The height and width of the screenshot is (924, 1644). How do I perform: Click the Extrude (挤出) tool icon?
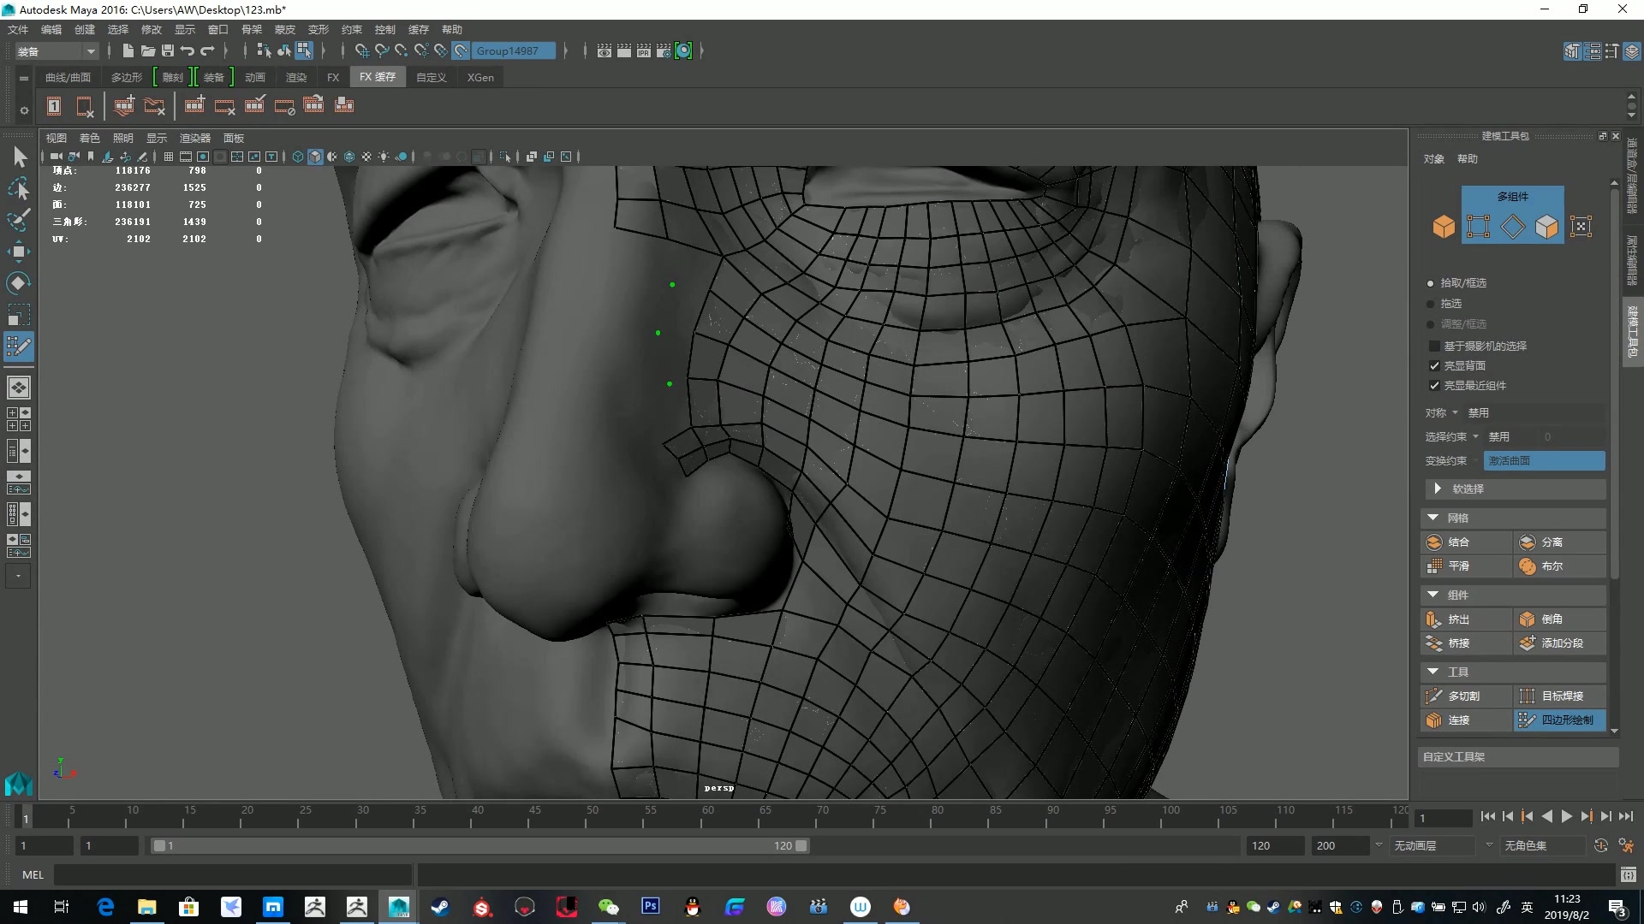pos(1434,619)
